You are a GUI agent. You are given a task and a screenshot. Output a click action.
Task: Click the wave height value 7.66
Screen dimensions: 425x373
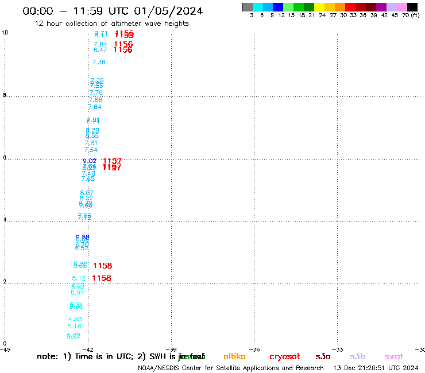tap(95, 100)
